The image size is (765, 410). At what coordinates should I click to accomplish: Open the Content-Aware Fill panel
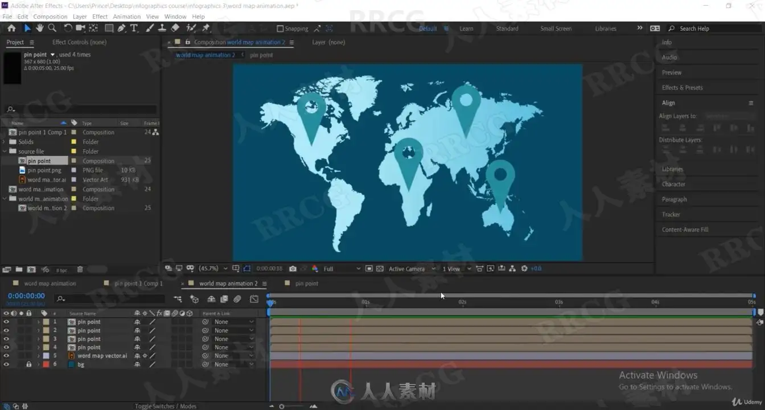[x=685, y=229]
